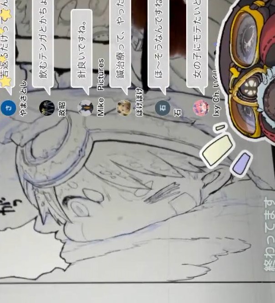The image size is (275, 303).
Task: Click ほけほけ's spotted profile avatar
Action: (124, 108)
